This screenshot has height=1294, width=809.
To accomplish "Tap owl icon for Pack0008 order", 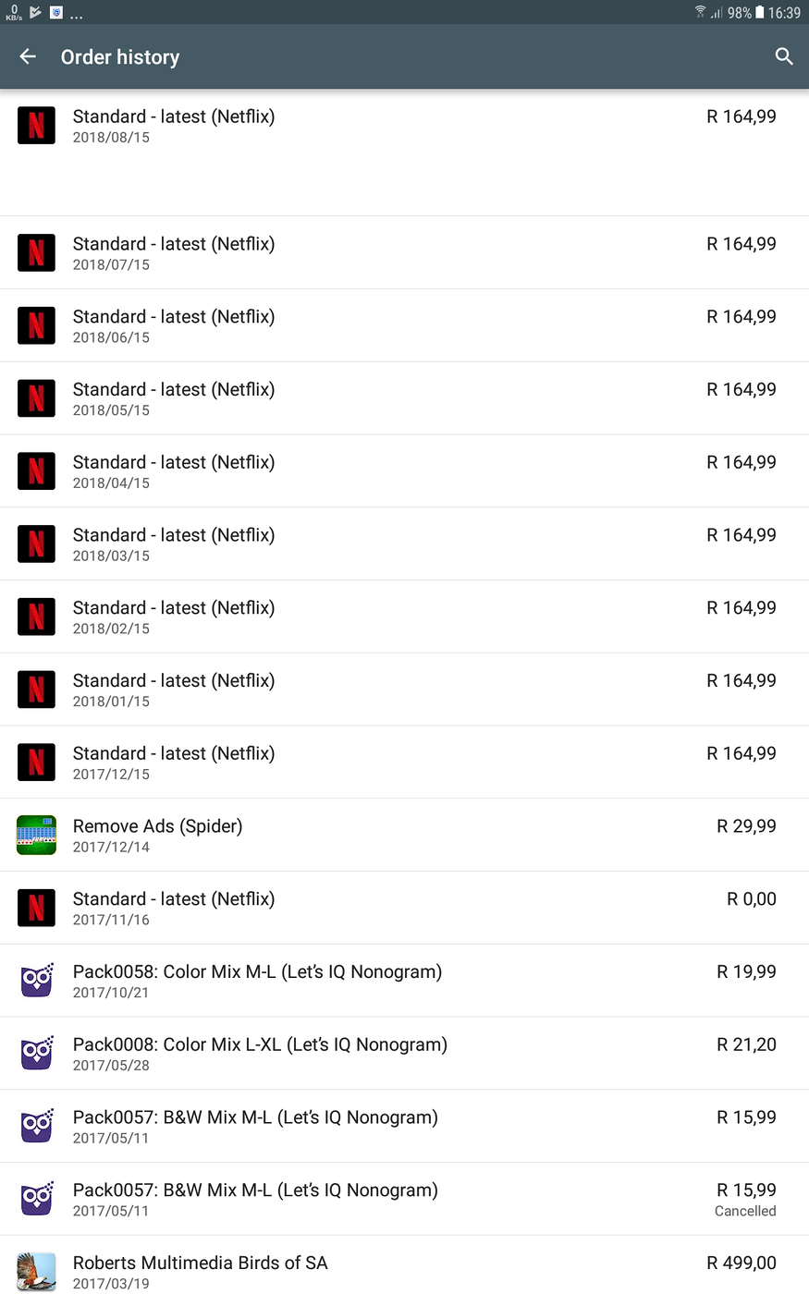I will [36, 1054].
